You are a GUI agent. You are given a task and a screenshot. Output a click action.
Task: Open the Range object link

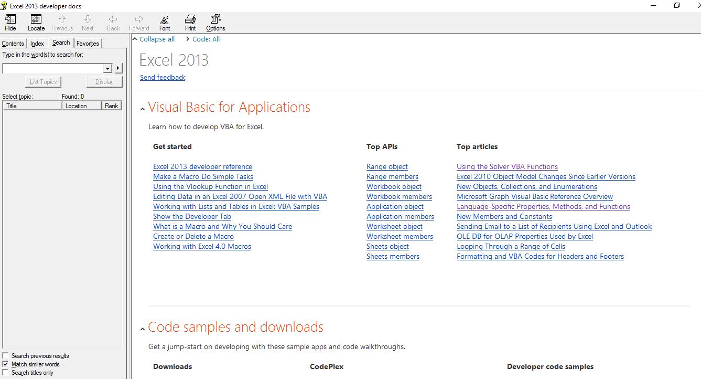387,167
